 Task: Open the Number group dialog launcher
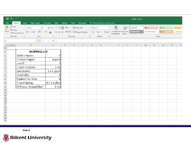pos(109,36)
